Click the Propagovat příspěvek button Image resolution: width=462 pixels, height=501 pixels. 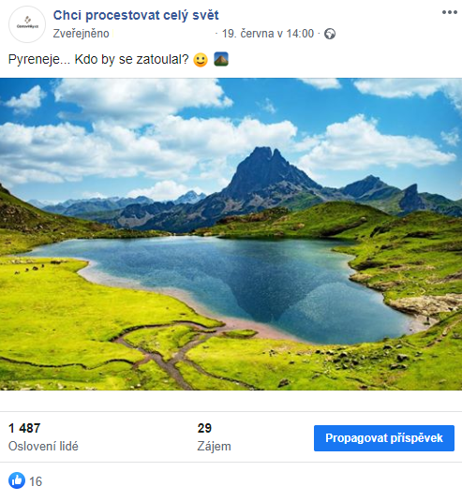click(384, 438)
